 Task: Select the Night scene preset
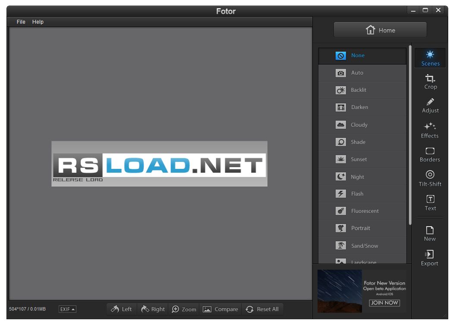coord(362,177)
